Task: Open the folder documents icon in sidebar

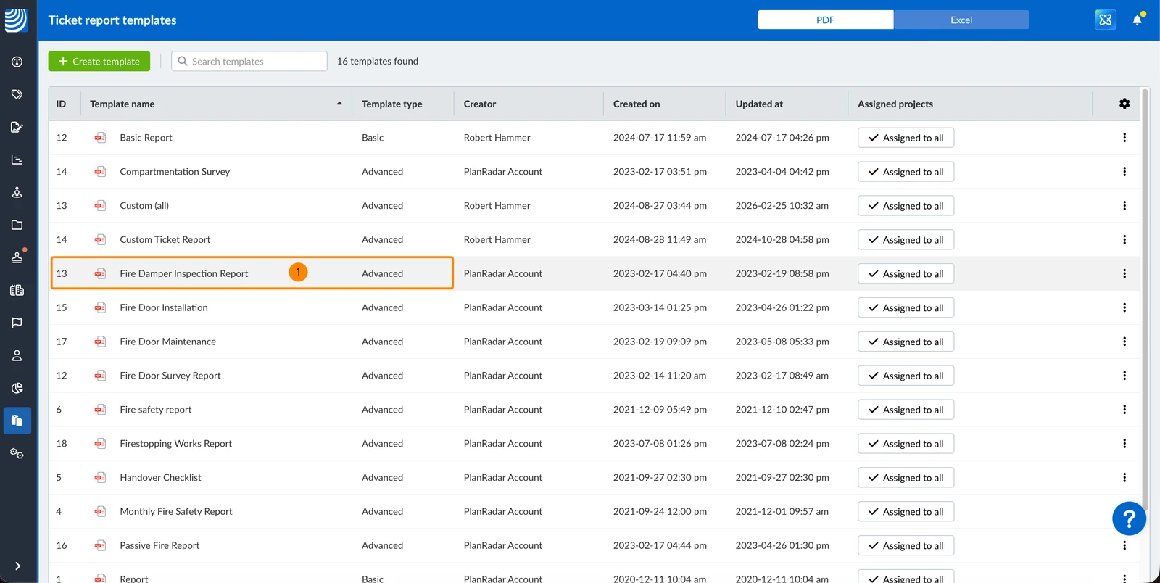Action: click(x=17, y=225)
